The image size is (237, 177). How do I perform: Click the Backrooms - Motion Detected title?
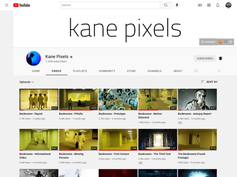click(x=150, y=115)
